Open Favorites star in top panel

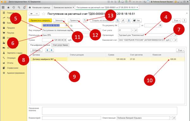(x=8, y=8)
